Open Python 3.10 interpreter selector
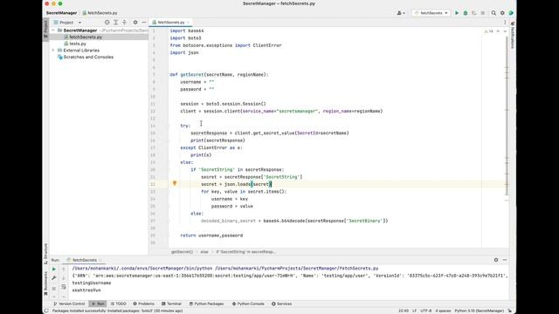The height and width of the screenshot is (314, 559). pyautogui.click(x=480, y=311)
